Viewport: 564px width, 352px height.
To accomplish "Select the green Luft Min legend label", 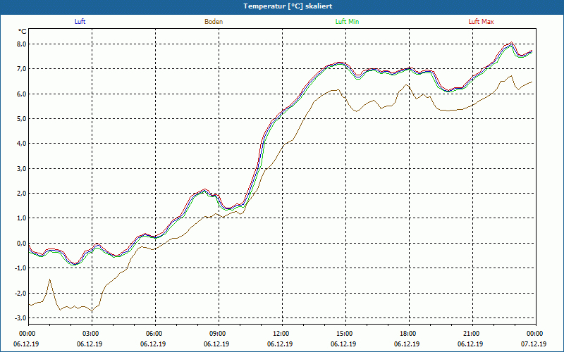I will coord(347,22).
